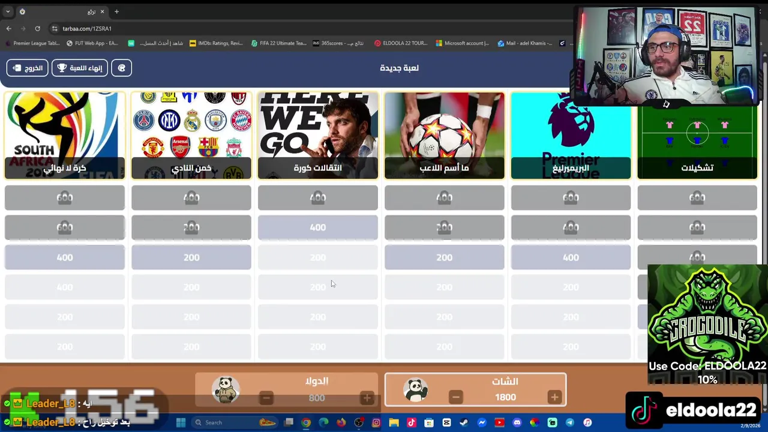Click the لعبة جديدة header title
Viewport: 768px width, 432px height.
coord(400,68)
